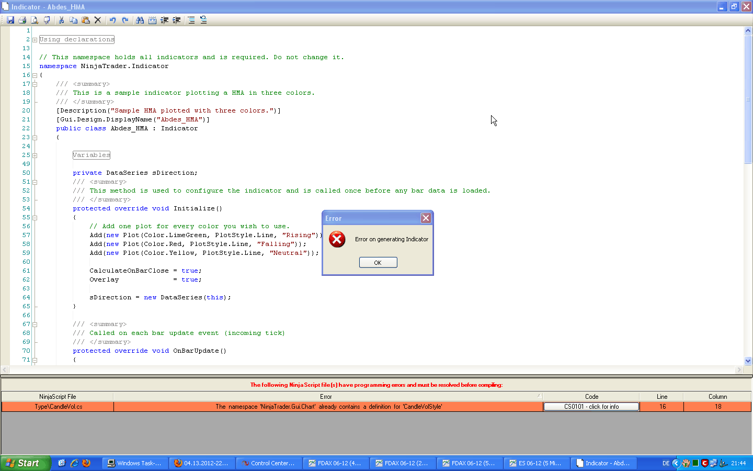
Task: Click the insert code snippet icon
Action: (x=152, y=20)
